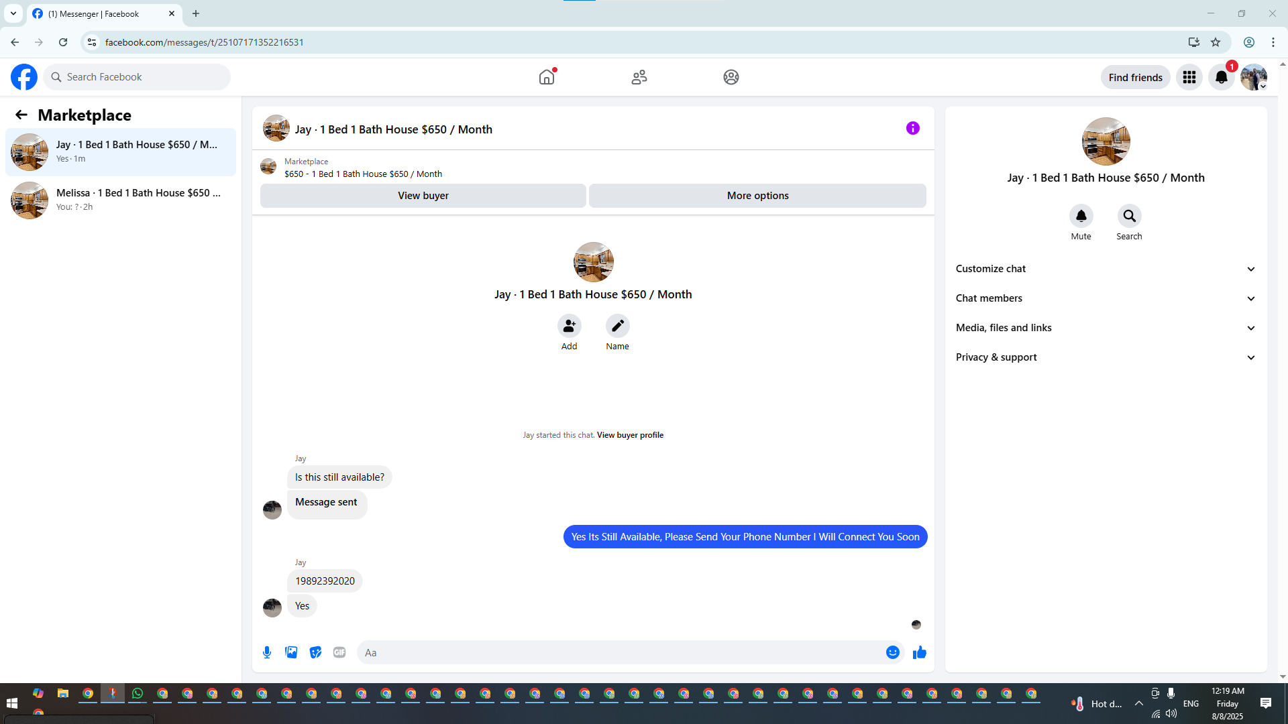Click the View buyer button
This screenshot has width=1288, height=724.
tap(423, 196)
